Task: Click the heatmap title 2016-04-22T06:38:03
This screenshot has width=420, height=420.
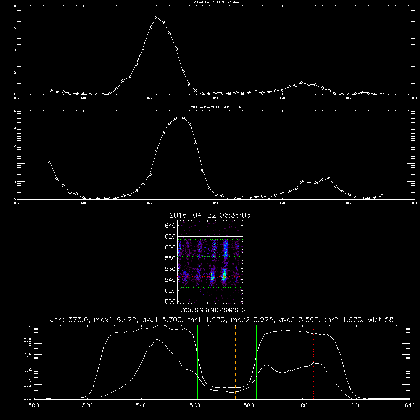Action: [210, 215]
